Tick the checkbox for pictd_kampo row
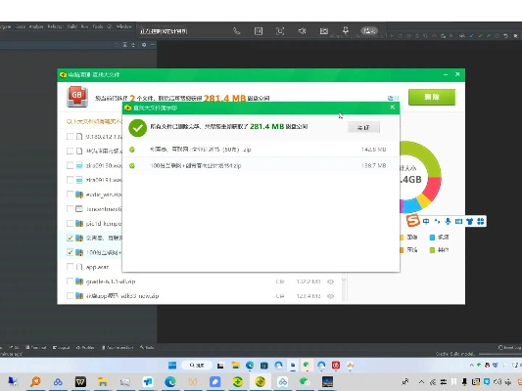The height and width of the screenshot is (391, 522). click(x=70, y=223)
